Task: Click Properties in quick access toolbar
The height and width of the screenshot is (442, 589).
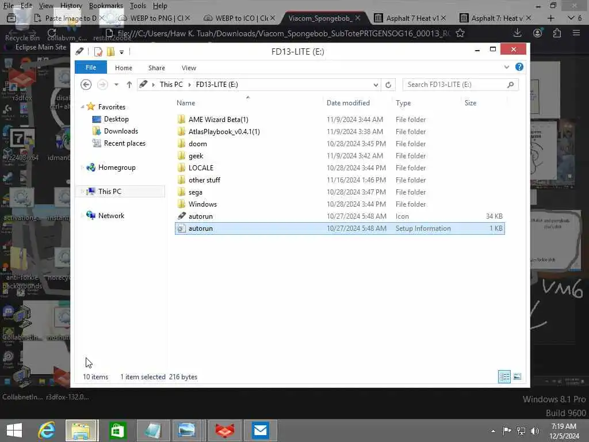Action: [98, 51]
